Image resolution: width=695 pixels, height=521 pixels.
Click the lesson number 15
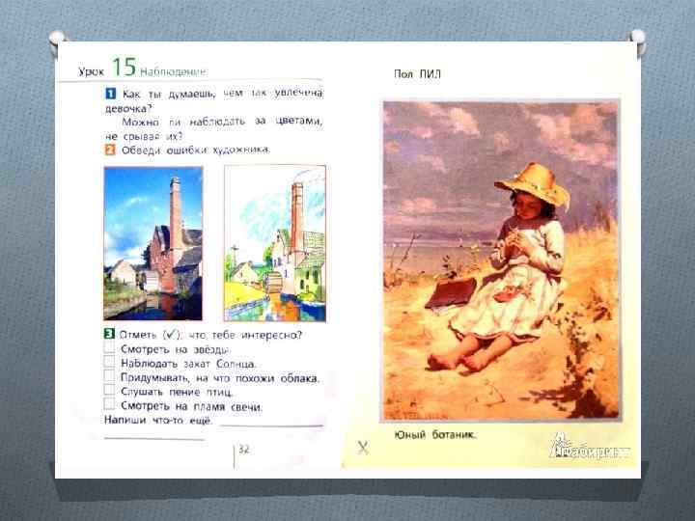point(124,67)
